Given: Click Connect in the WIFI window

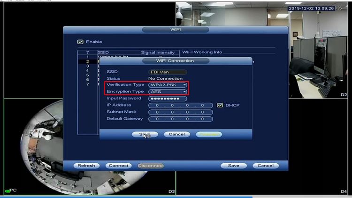Looking at the screenshot, I should [118, 166].
